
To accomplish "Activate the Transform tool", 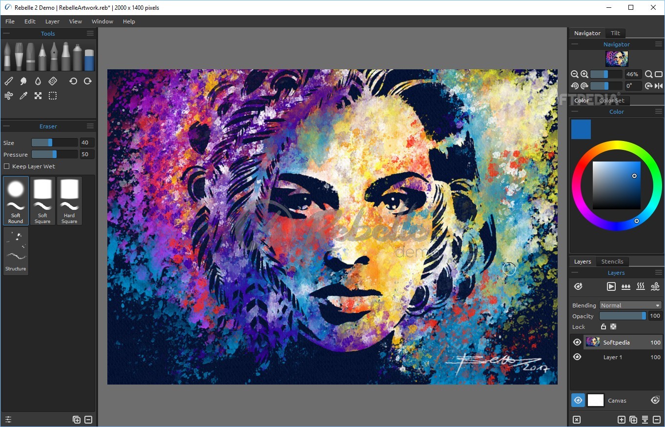I will [38, 96].
